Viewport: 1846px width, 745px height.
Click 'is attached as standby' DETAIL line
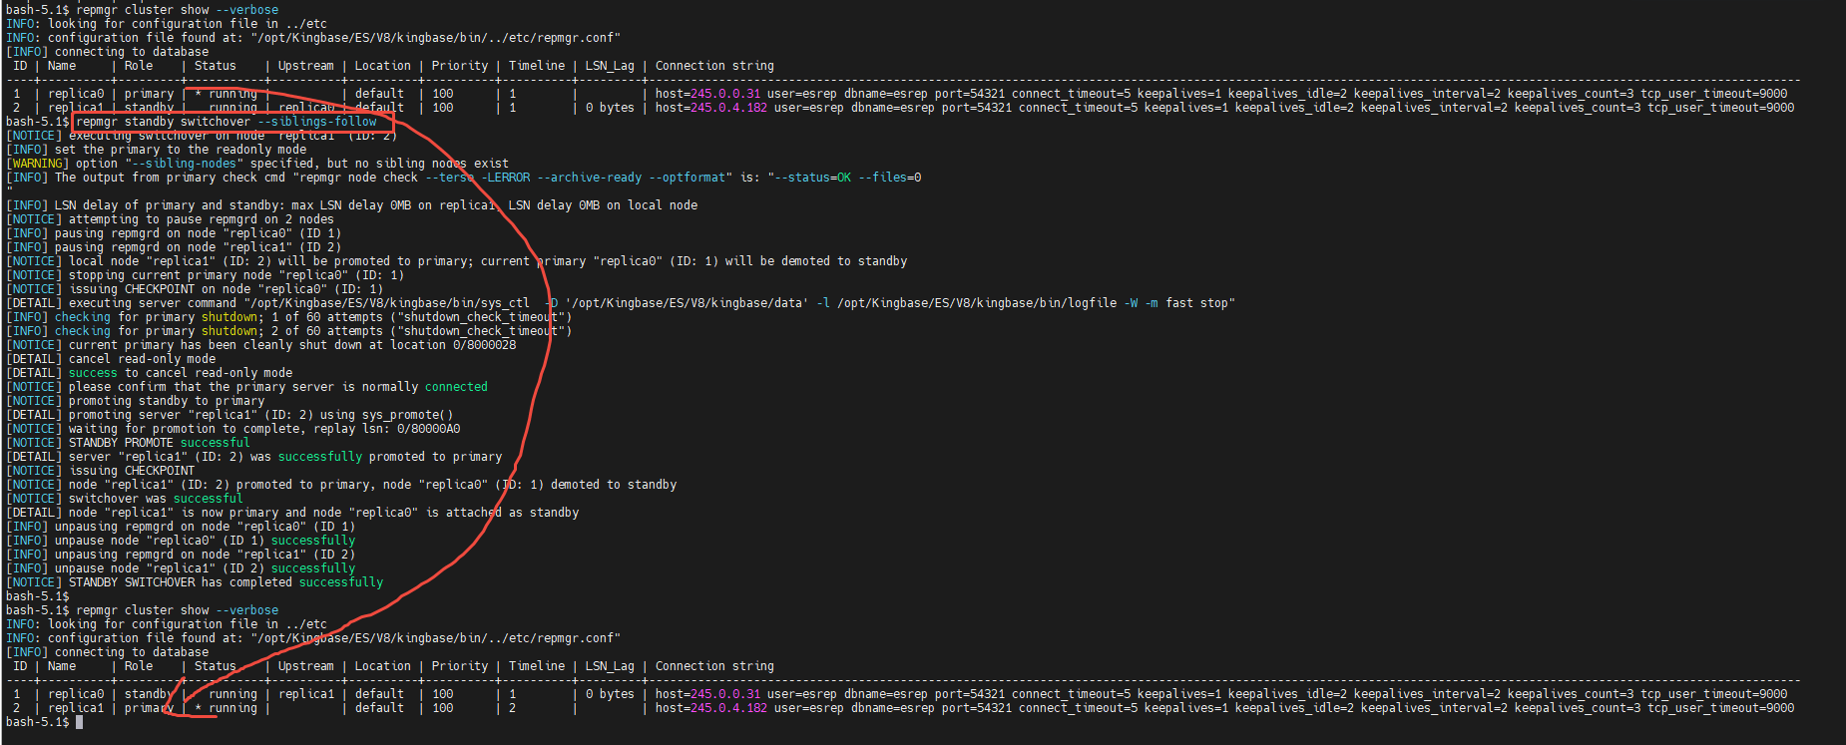(292, 513)
